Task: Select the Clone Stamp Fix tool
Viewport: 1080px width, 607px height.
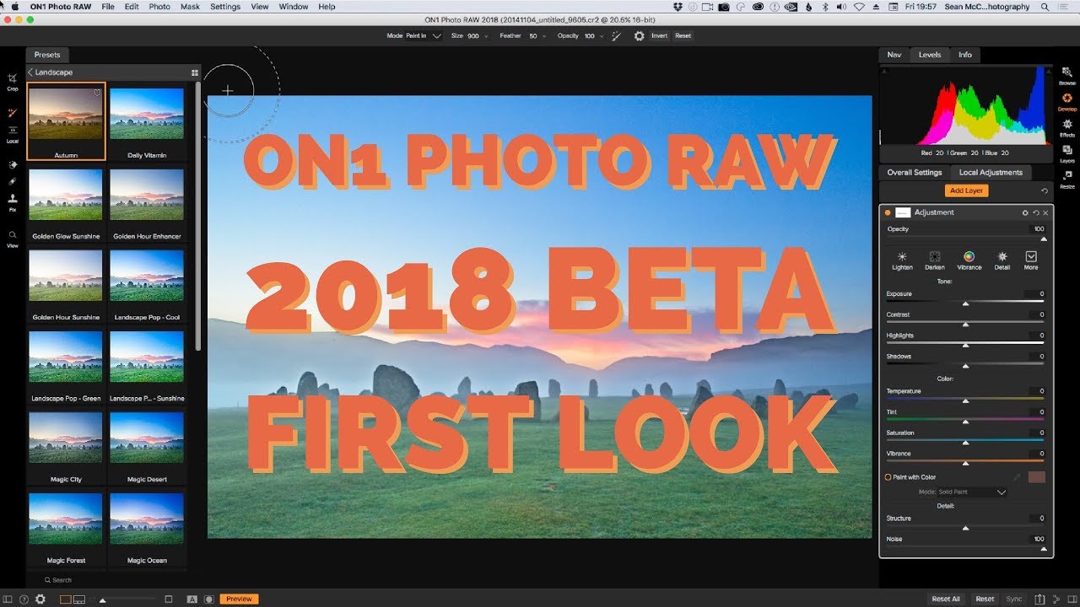Action: point(13,201)
